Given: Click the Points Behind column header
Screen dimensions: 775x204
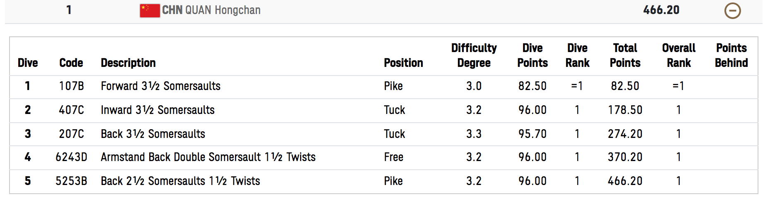Looking at the screenshot, I should (x=731, y=55).
